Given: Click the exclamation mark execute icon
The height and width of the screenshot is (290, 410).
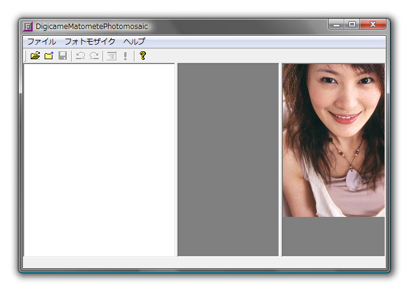Looking at the screenshot, I should click(125, 56).
